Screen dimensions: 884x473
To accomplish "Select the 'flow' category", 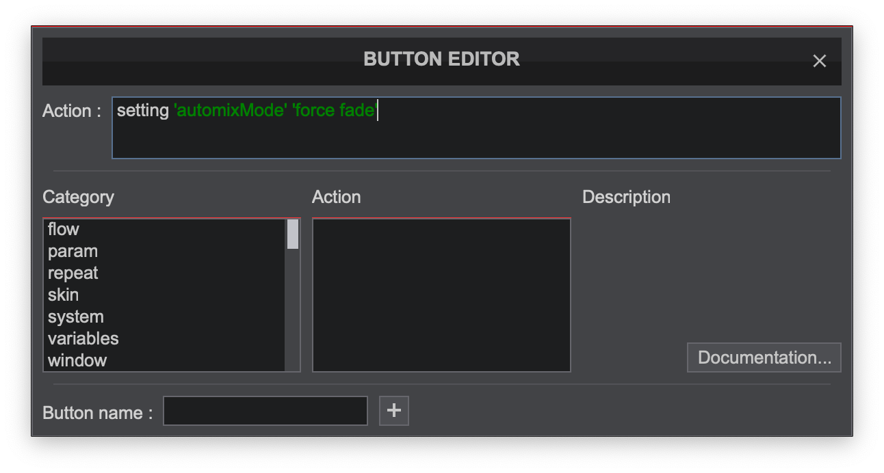I will [x=164, y=229].
